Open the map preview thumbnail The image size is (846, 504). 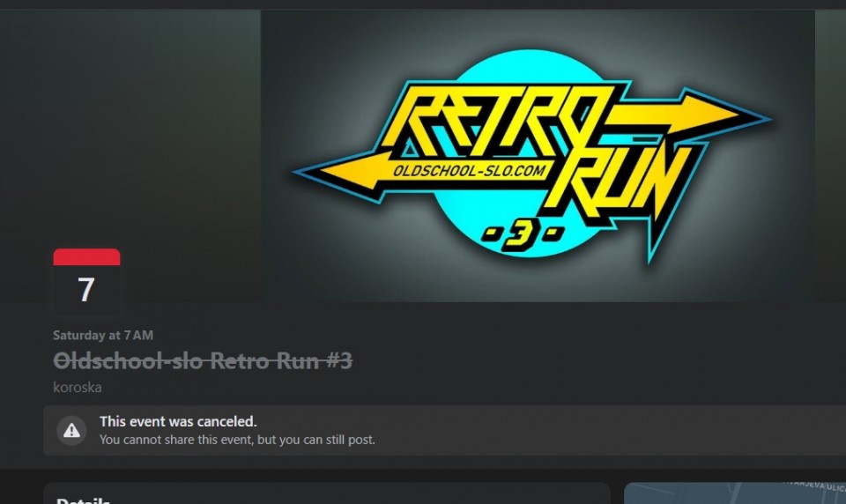[x=735, y=493]
